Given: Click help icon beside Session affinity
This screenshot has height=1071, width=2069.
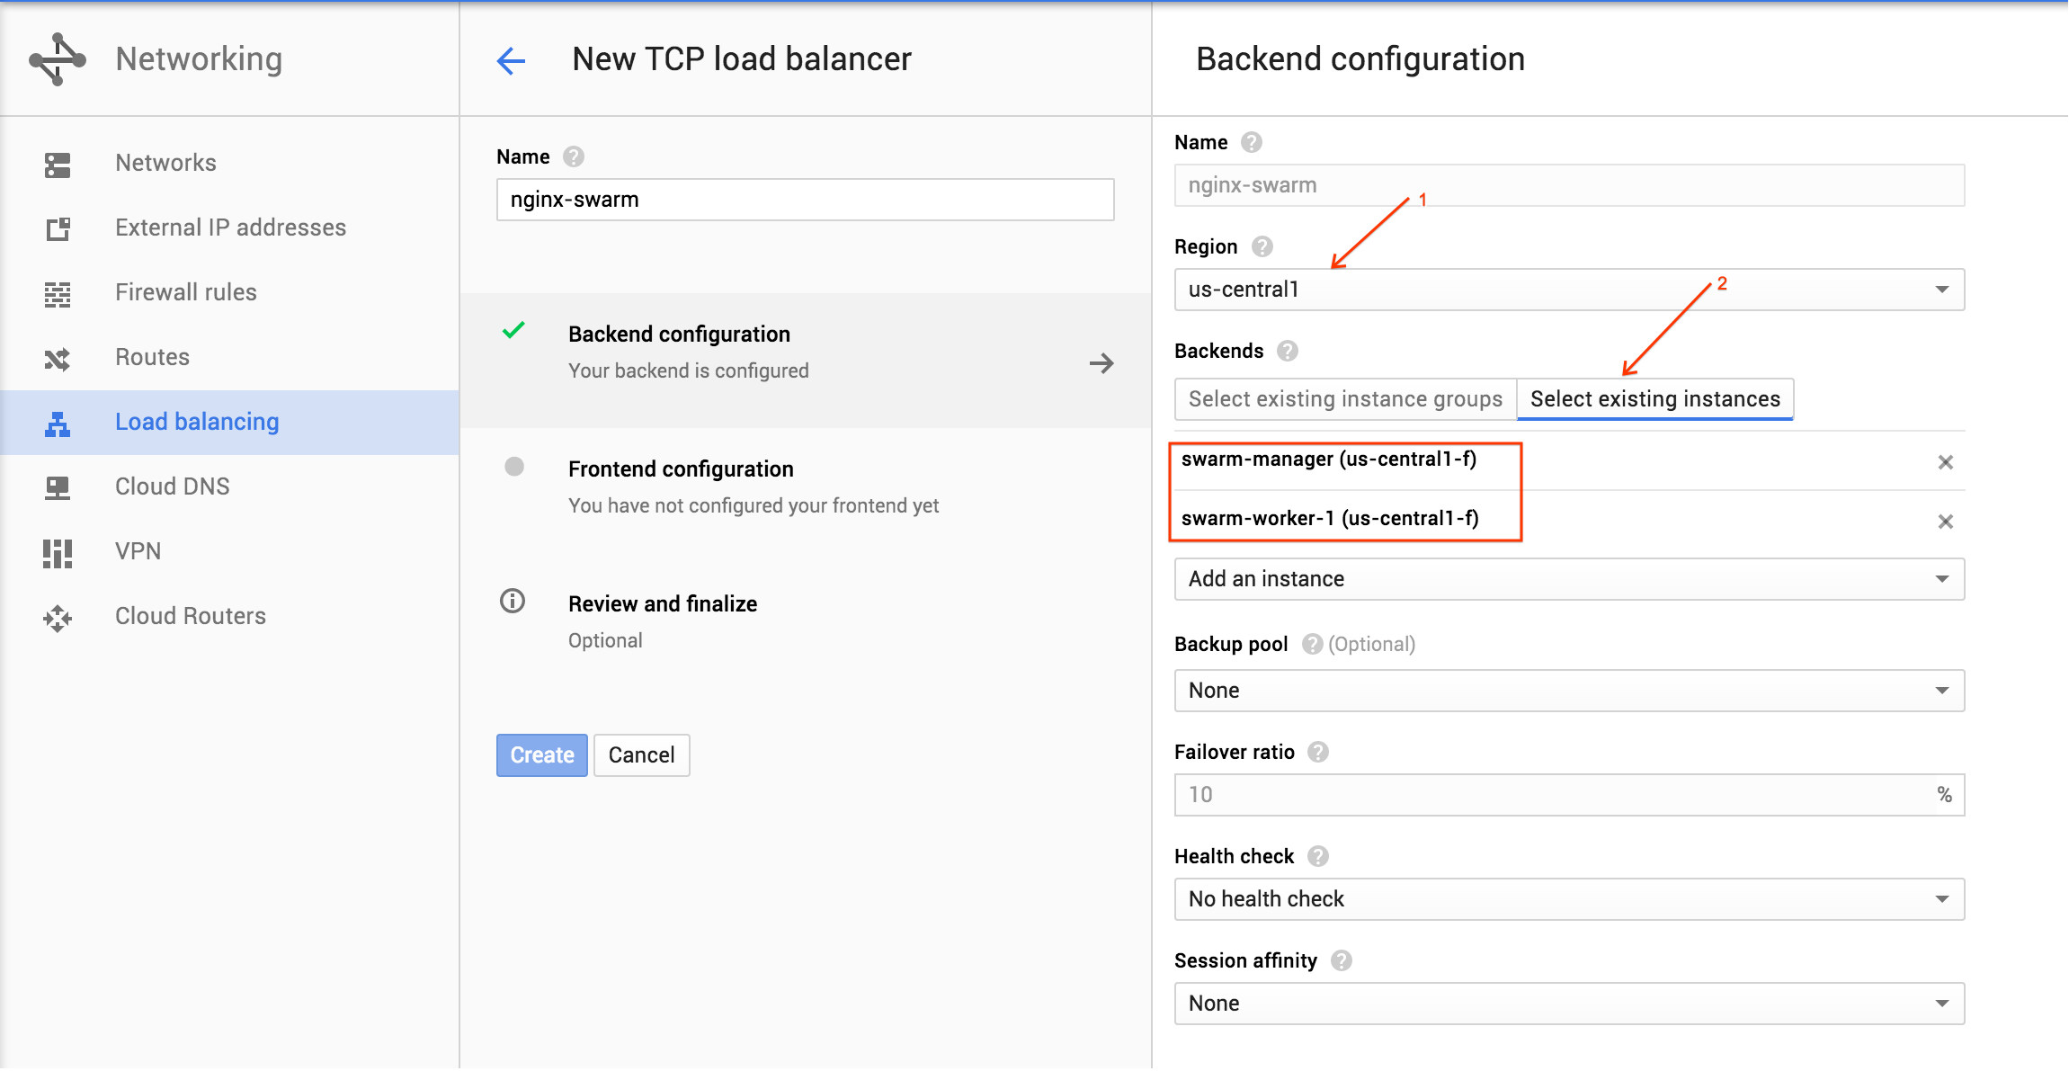Looking at the screenshot, I should 1342,960.
